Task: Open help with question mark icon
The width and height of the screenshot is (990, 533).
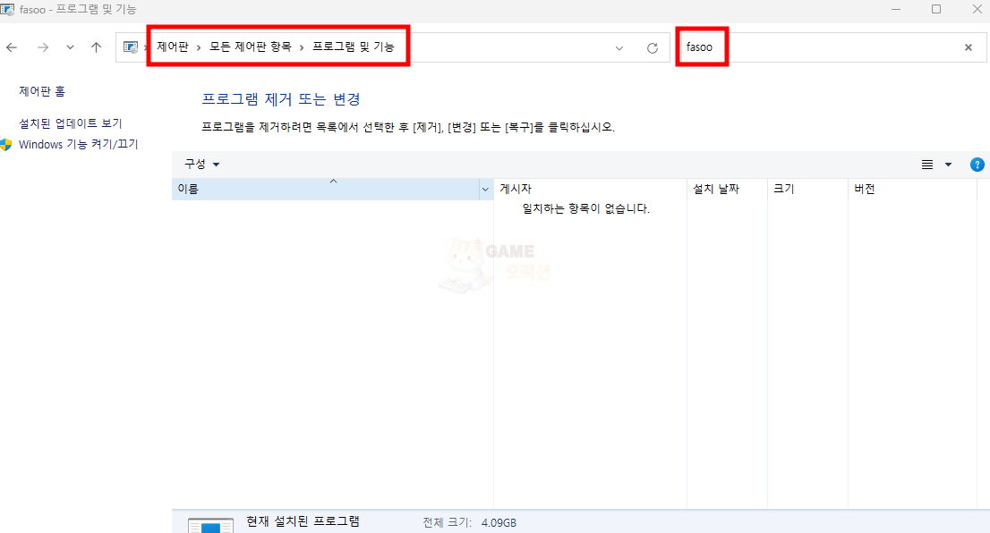Action: pyautogui.click(x=977, y=165)
